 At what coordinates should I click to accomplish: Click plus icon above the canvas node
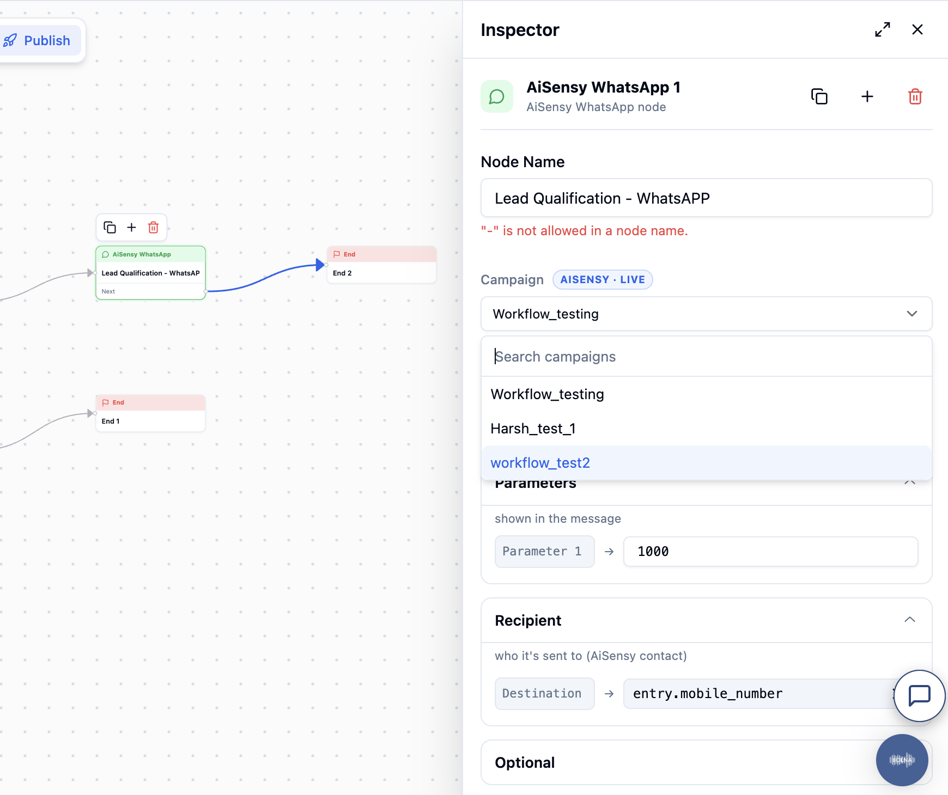click(131, 227)
